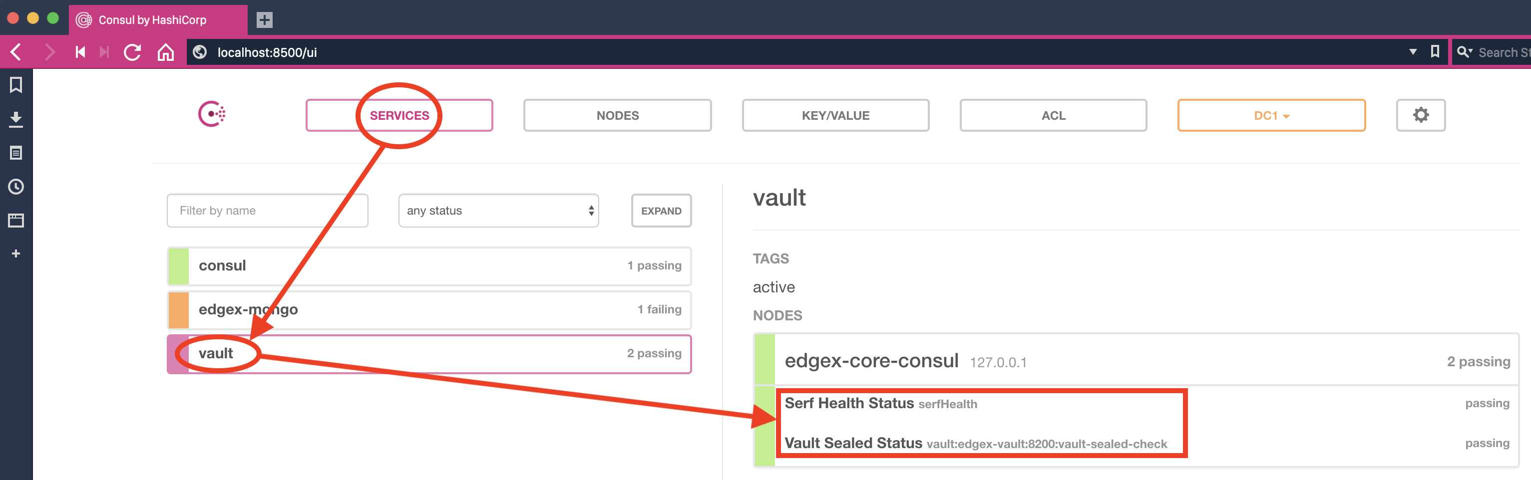Screen dimensions: 1531x480
Task: Click the EXPAND button
Action: pyautogui.click(x=661, y=210)
